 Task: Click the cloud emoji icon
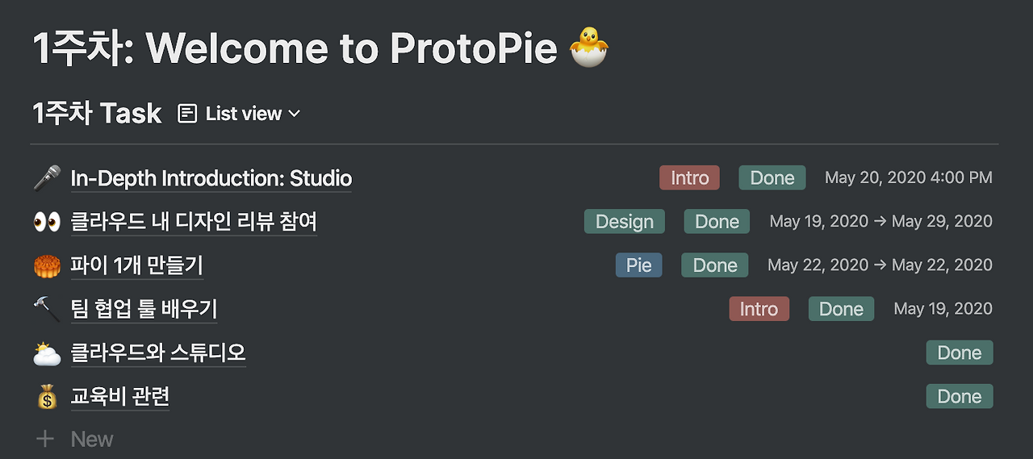click(47, 353)
